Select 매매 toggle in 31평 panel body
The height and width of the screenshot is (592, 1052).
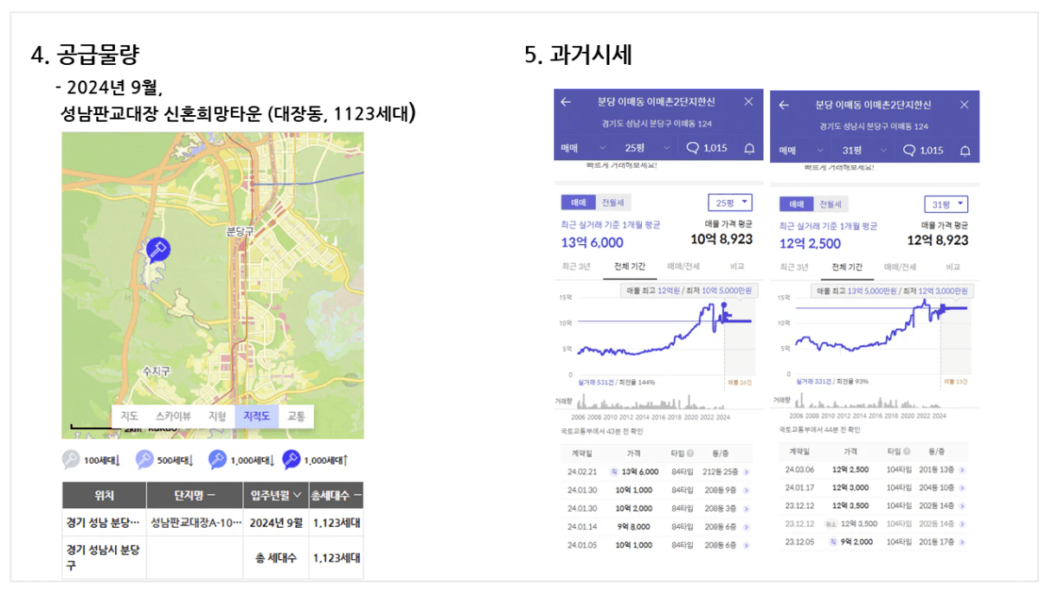click(796, 204)
